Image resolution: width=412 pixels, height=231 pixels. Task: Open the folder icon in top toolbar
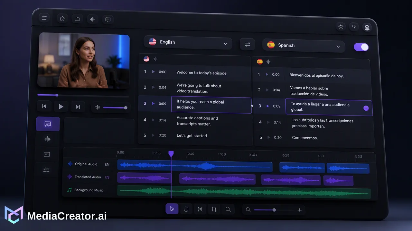(x=77, y=19)
